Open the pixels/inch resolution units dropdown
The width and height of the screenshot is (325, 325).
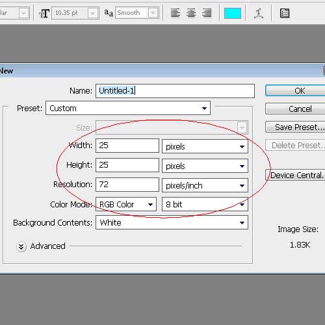(x=205, y=185)
